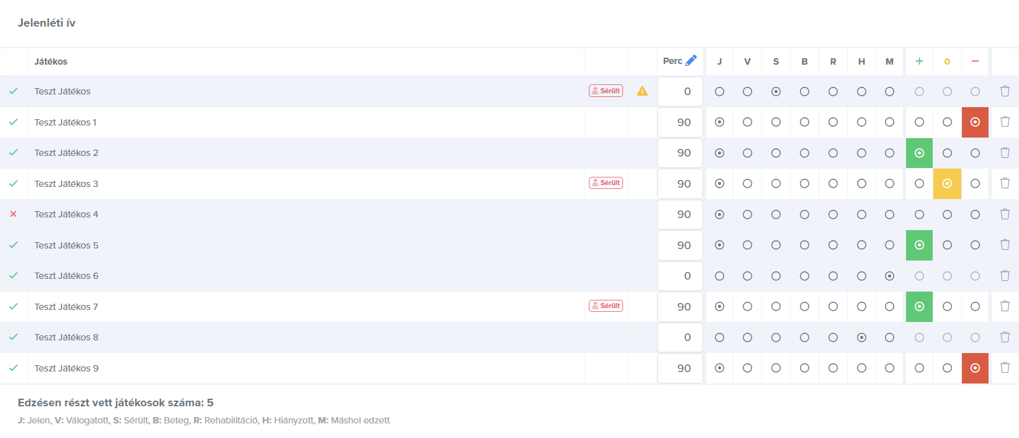Click the green checkmark beside Teszt Játékos 9
Viewport: 1019px width, 438px height.
point(13,368)
